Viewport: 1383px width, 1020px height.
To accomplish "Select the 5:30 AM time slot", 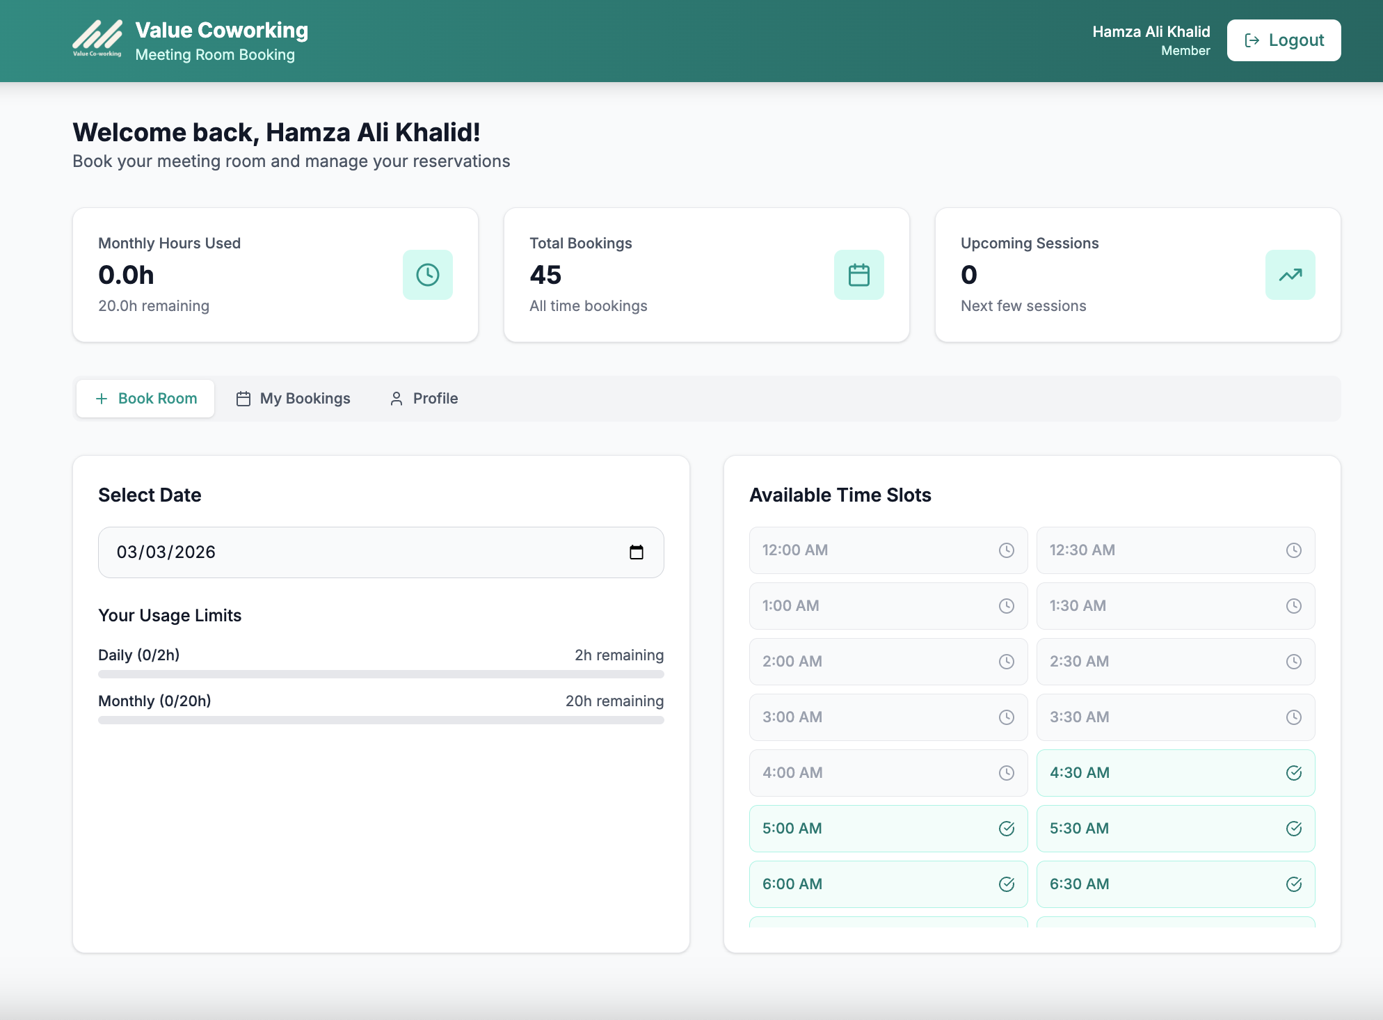I will 1174,829.
